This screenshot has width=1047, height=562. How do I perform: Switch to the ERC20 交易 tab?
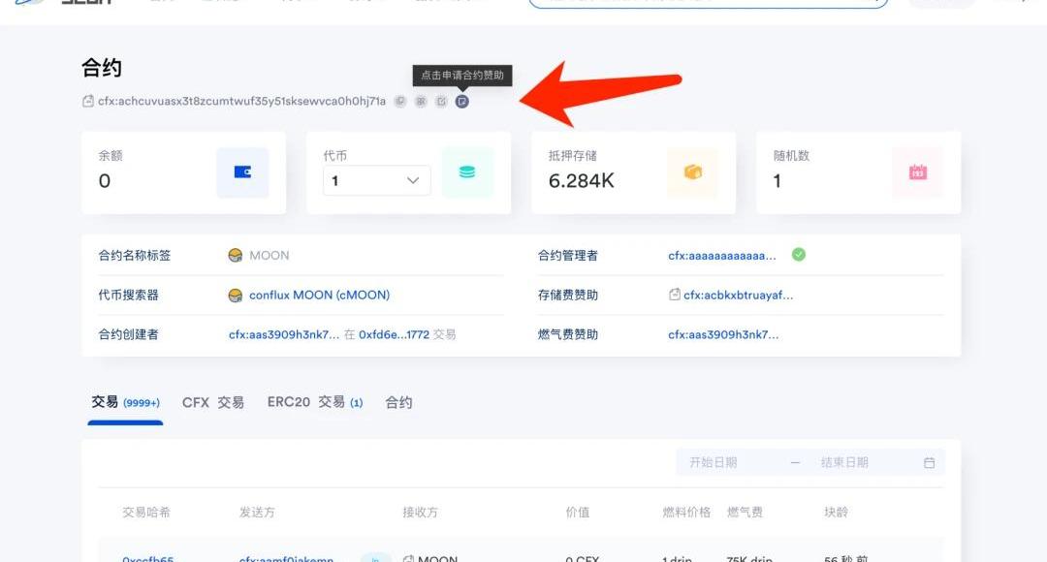coord(314,402)
